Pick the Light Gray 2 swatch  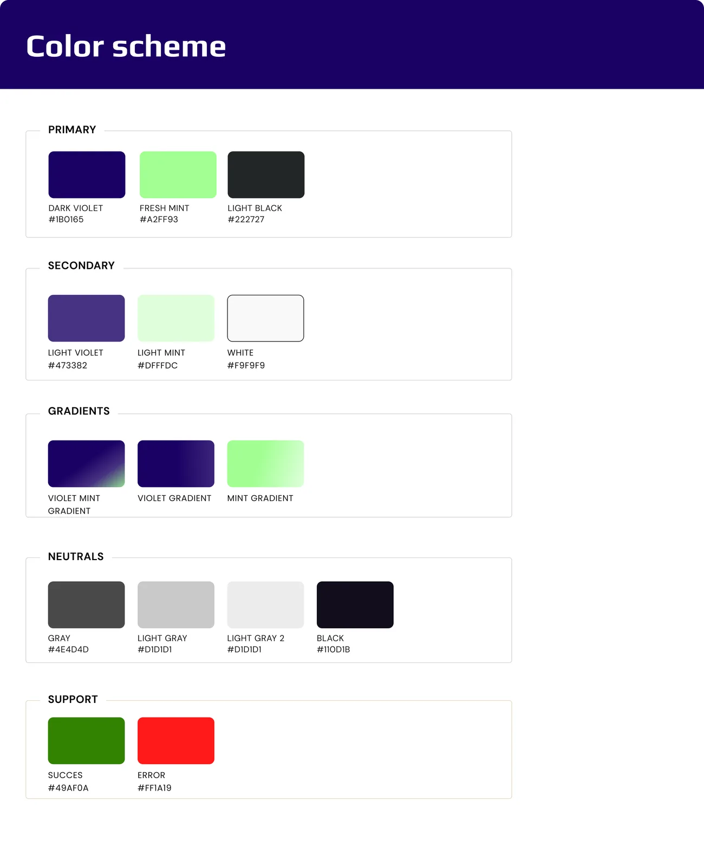pos(265,605)
